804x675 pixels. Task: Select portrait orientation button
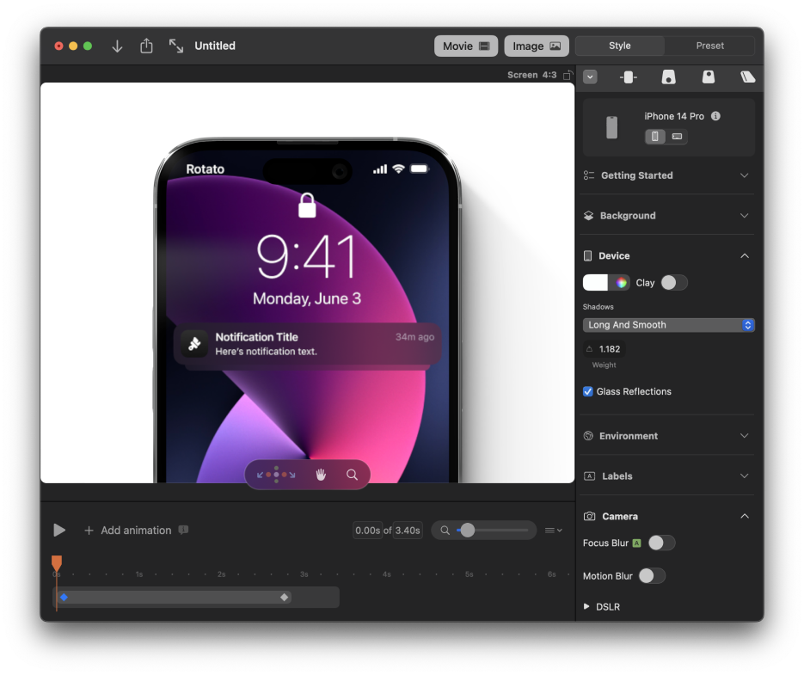point(654,137)
